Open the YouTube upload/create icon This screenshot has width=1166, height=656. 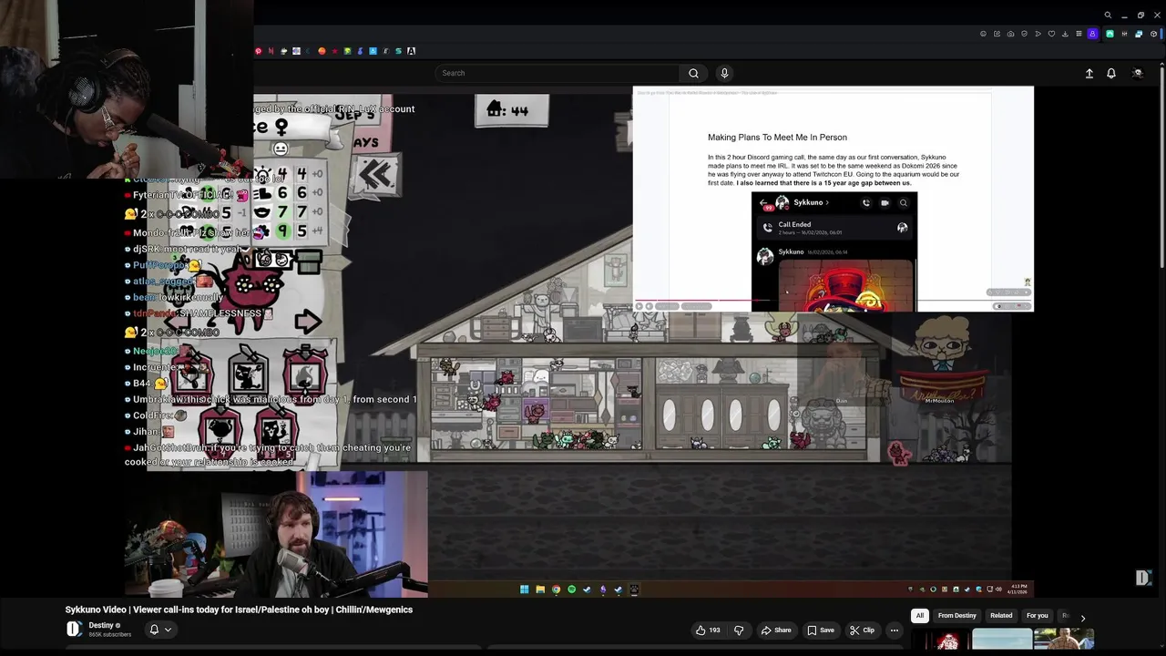(x=1089, y=73)
